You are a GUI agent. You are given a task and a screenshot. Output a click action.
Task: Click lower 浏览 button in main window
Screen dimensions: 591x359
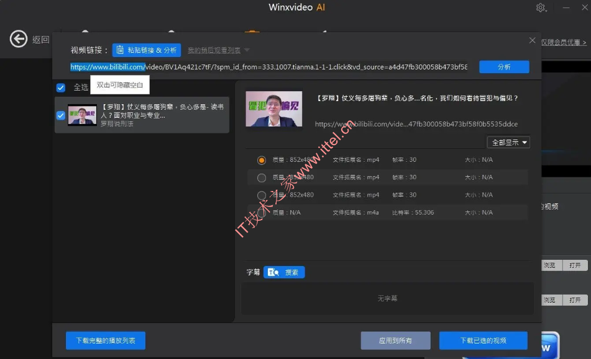pos(551,300)
